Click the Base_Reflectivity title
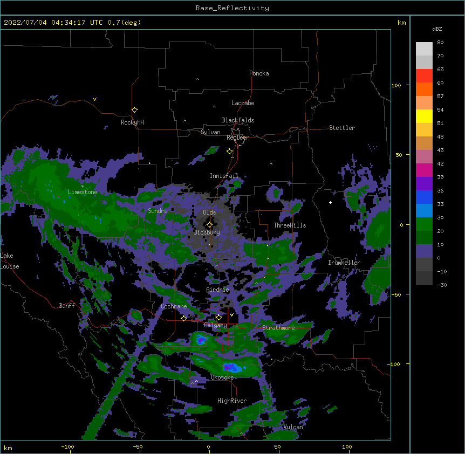The image size is (465, 454). tap(232, 8)
